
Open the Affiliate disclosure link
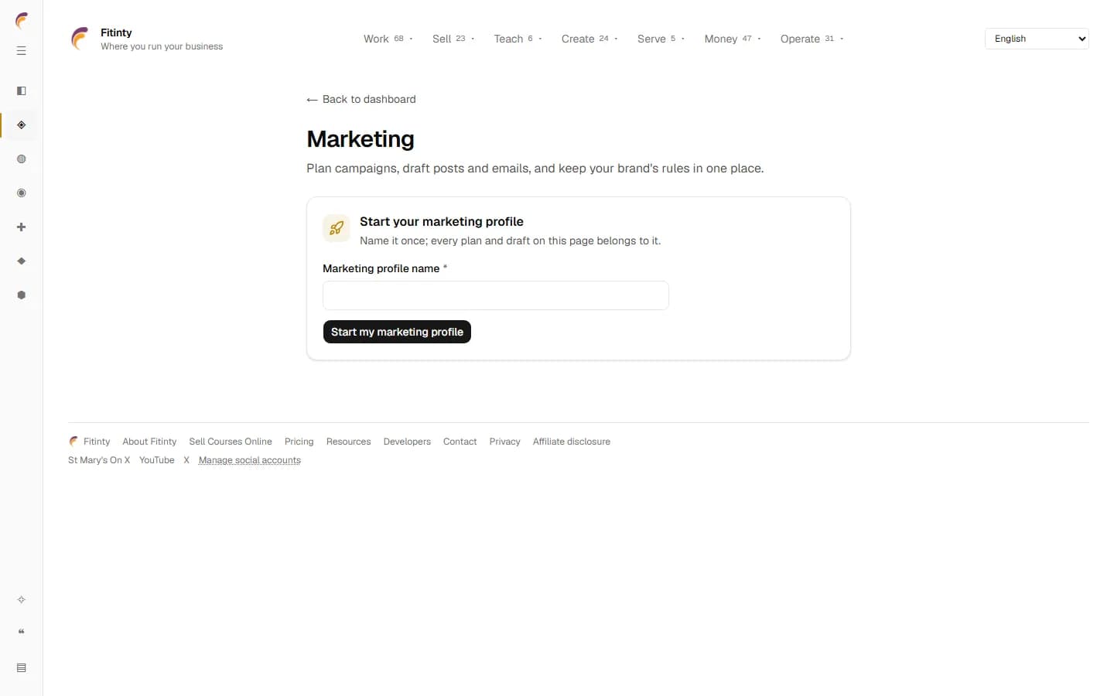572,442
